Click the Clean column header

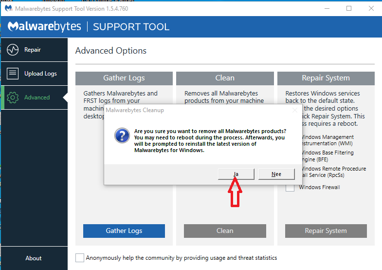point(225,78)
